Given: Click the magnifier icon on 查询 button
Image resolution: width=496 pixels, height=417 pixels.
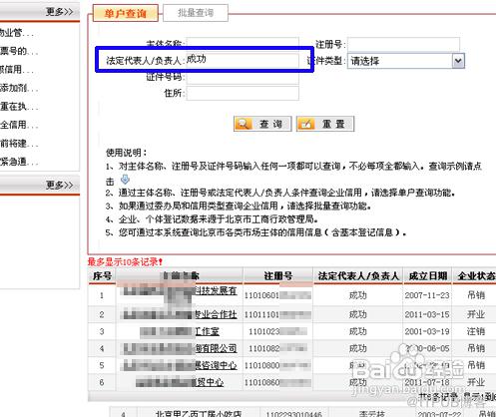Looking at the screenshot, I should tap(244, 124).
